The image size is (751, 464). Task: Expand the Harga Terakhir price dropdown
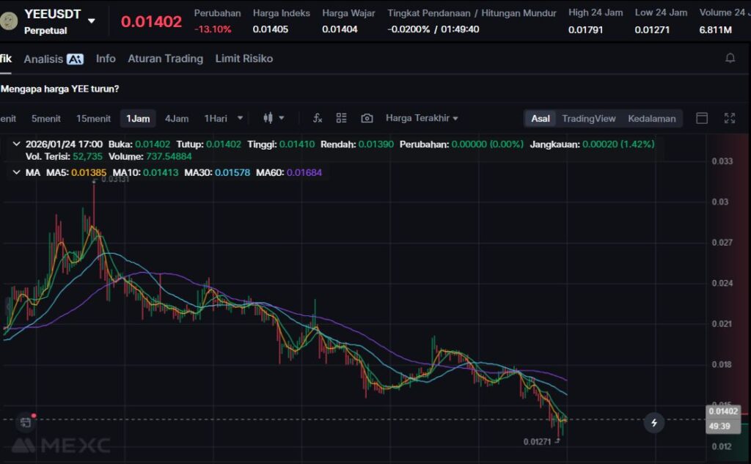(422, 118)
